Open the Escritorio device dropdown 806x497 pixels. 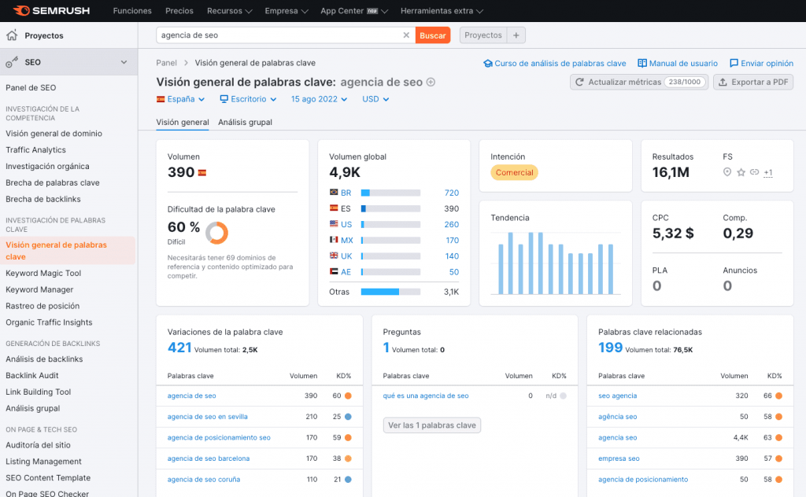click(248, 99)
